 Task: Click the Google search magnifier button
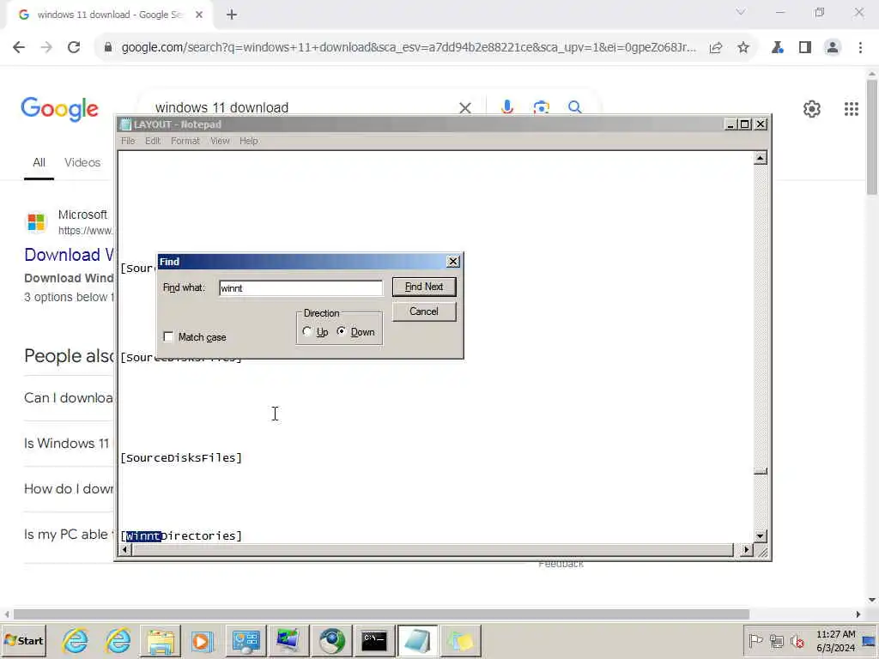pos(574,107)
